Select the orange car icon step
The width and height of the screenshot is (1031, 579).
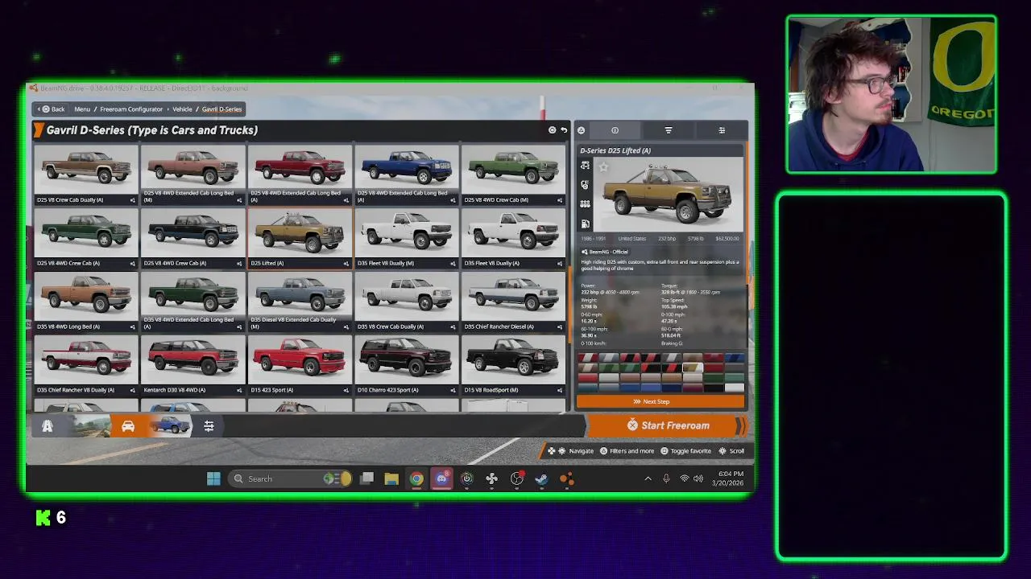pyautogui.click(x=128, y=426)
